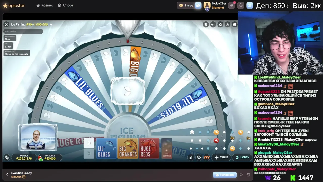Click the "67 fish" chat message

click(x=8, y=45)
